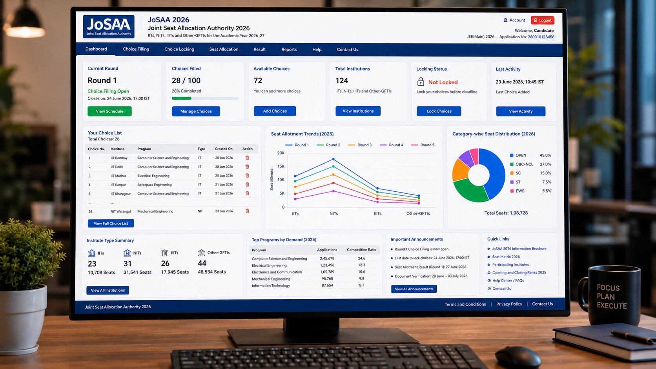656x369 pixels.
Task: Delete the IIT Bombay choice row
Action: 247,158
